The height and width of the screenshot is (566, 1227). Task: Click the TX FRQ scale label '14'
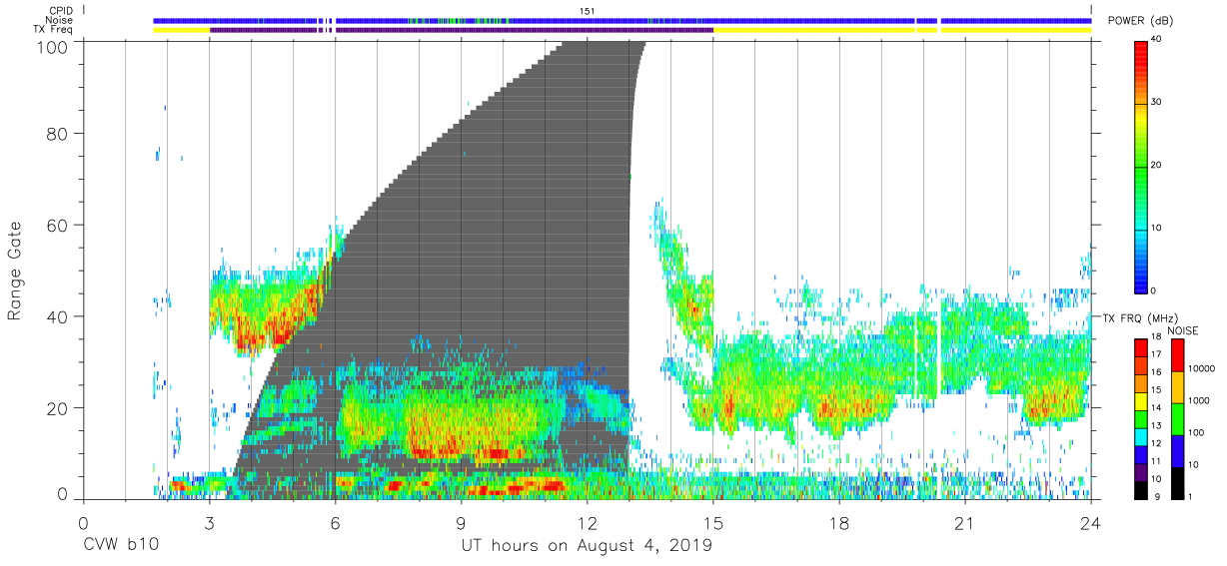(x=1158, y=407)
